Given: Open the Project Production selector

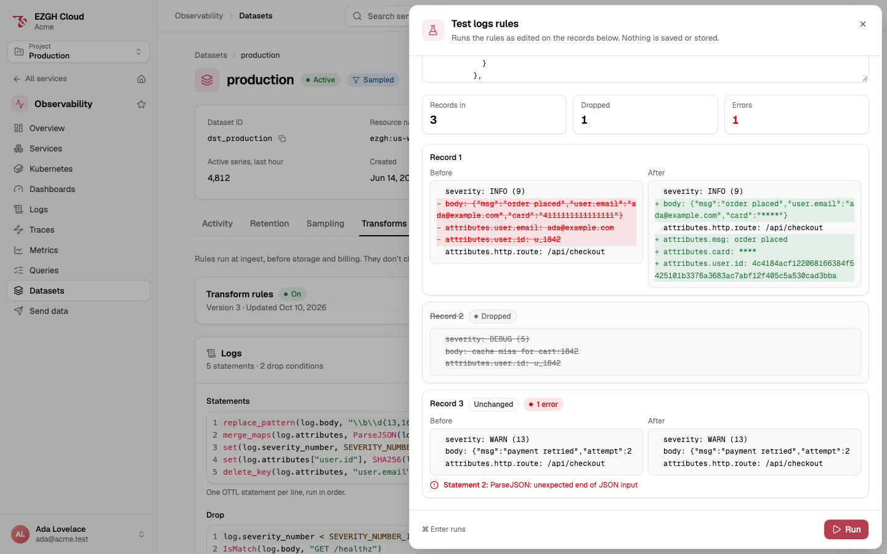Looking at the screenshot, I should click(x=78, y=52).
